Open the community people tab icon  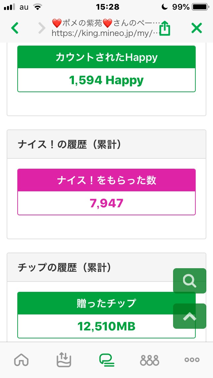(x=149, y=360)
